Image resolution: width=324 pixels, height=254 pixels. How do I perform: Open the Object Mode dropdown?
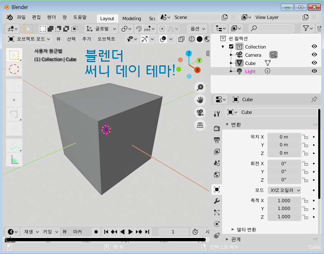point(29,39)
